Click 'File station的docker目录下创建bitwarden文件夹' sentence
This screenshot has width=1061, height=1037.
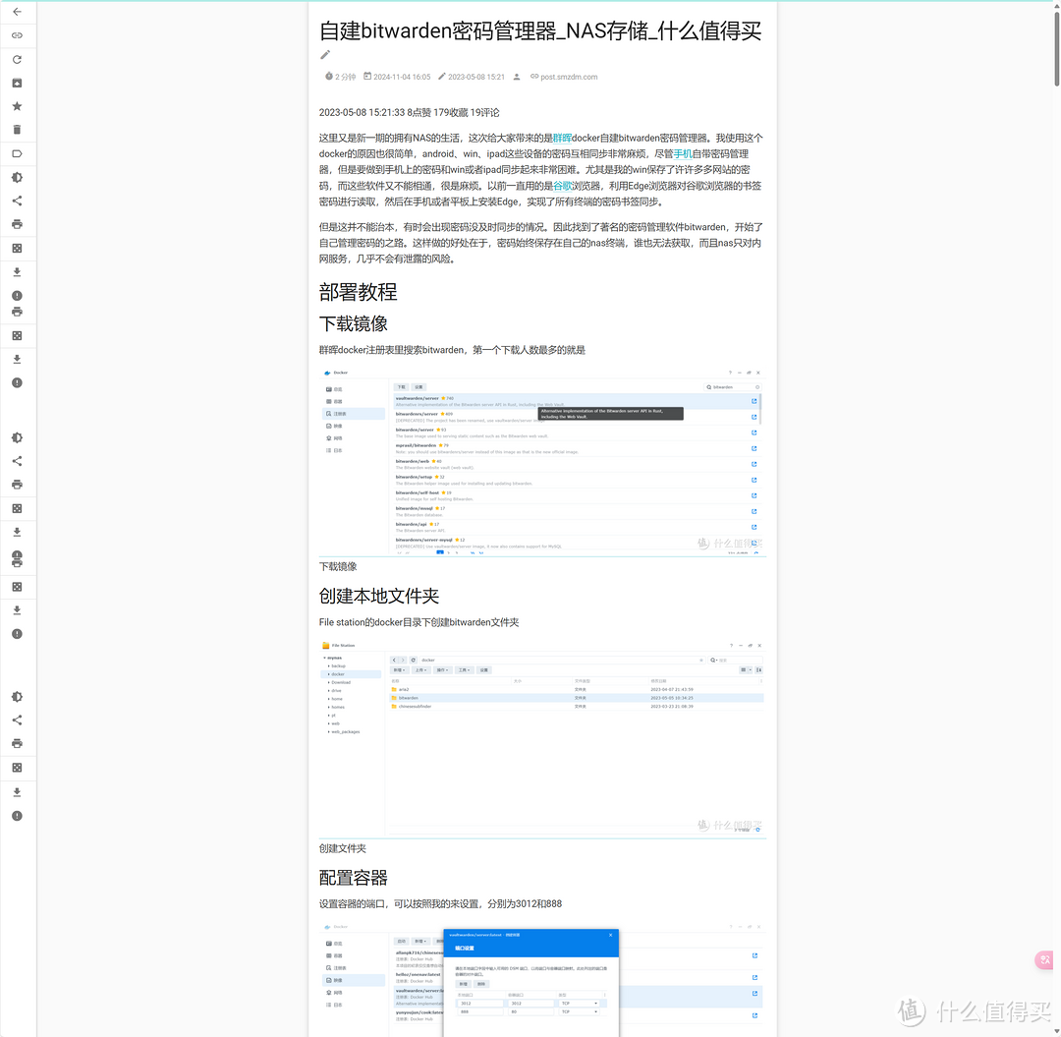(x=419, y=623)
